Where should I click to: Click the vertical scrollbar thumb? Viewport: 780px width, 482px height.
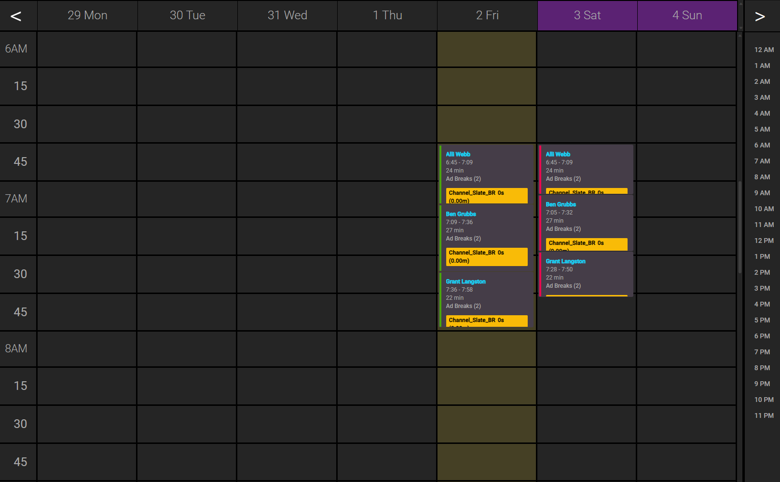pyautogui.click(x=739, y=227)
